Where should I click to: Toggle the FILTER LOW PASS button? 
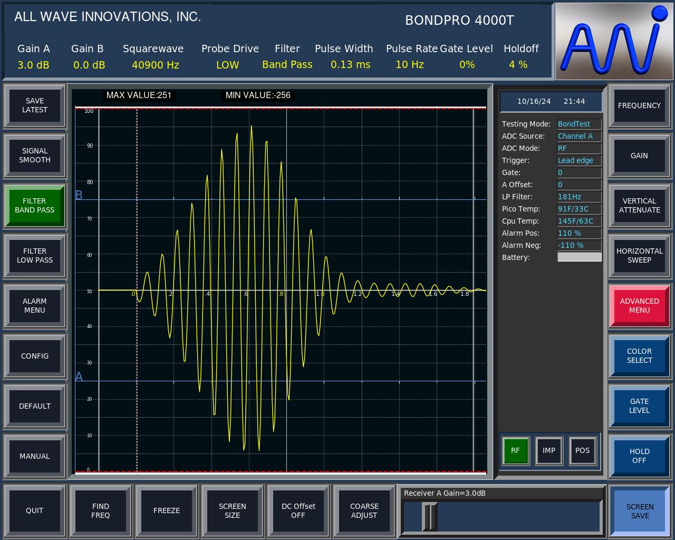(35, 256)
